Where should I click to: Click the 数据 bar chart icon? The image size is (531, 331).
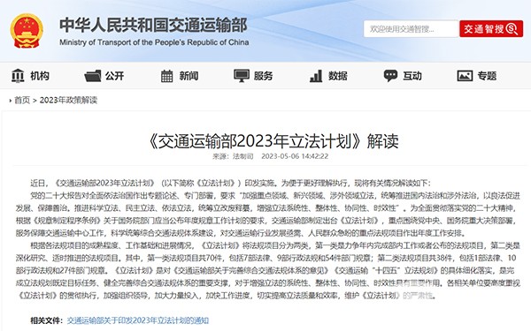click(316, 76)
